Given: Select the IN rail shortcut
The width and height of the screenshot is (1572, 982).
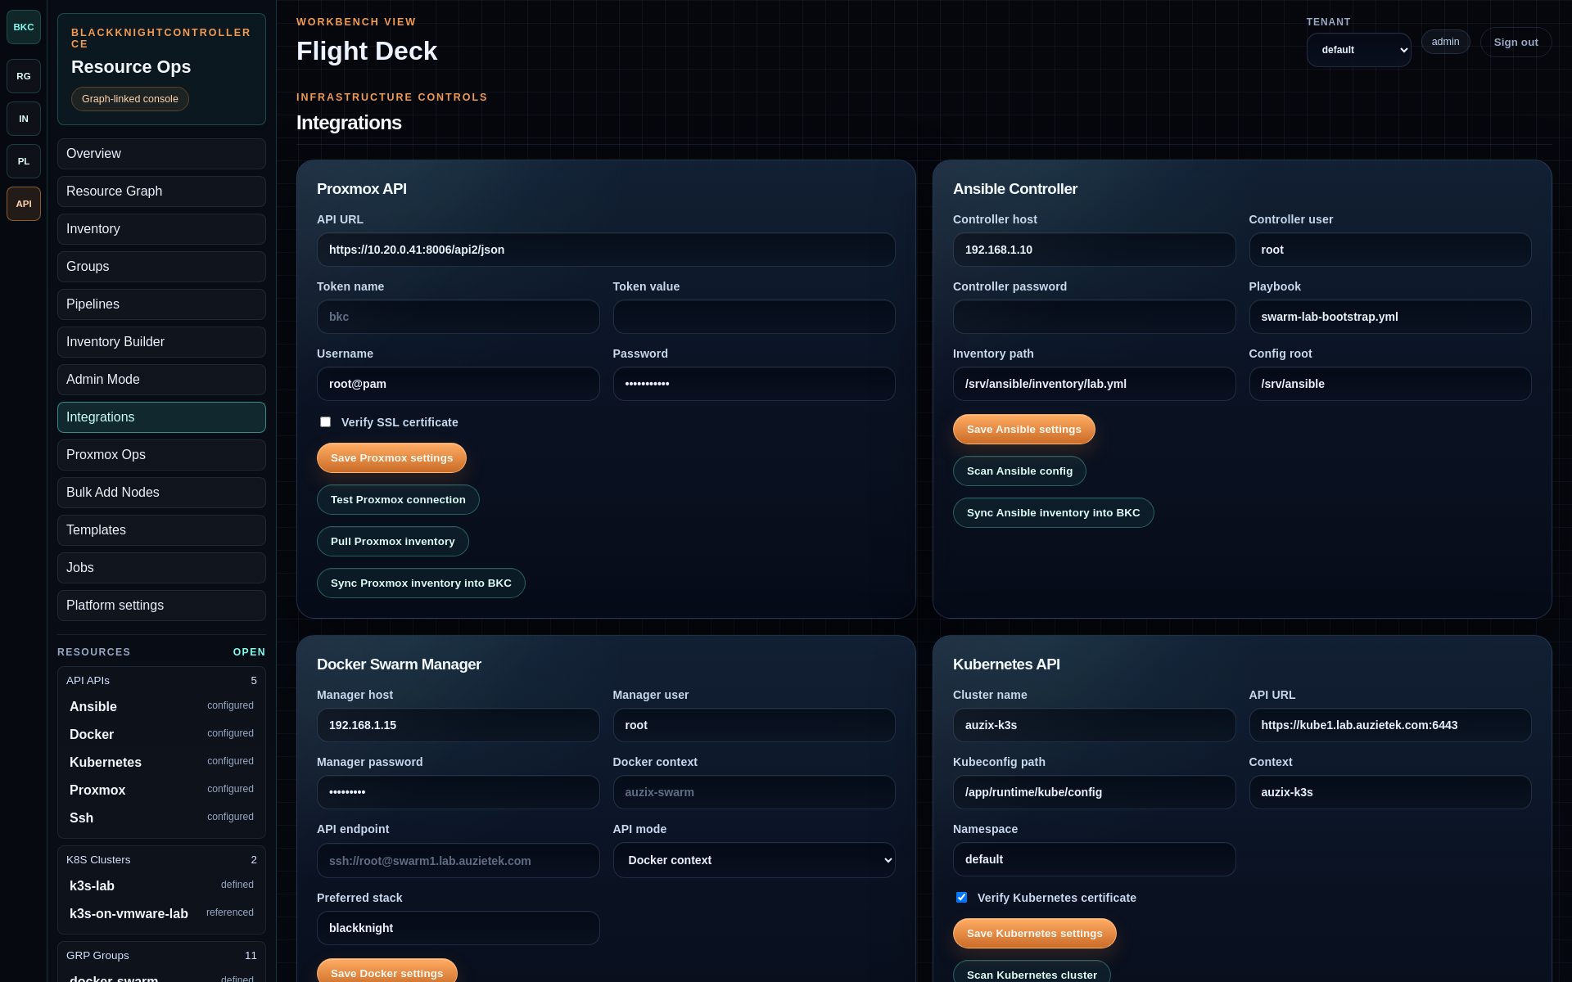Looking at the screenshot, I should click(24, 119).
